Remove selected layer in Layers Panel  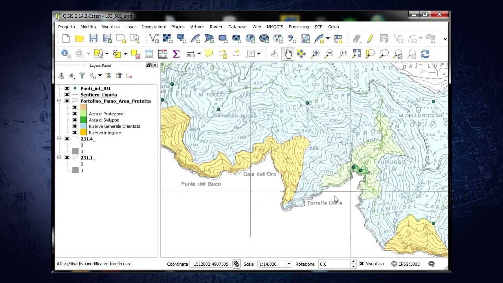click(129, 75)
